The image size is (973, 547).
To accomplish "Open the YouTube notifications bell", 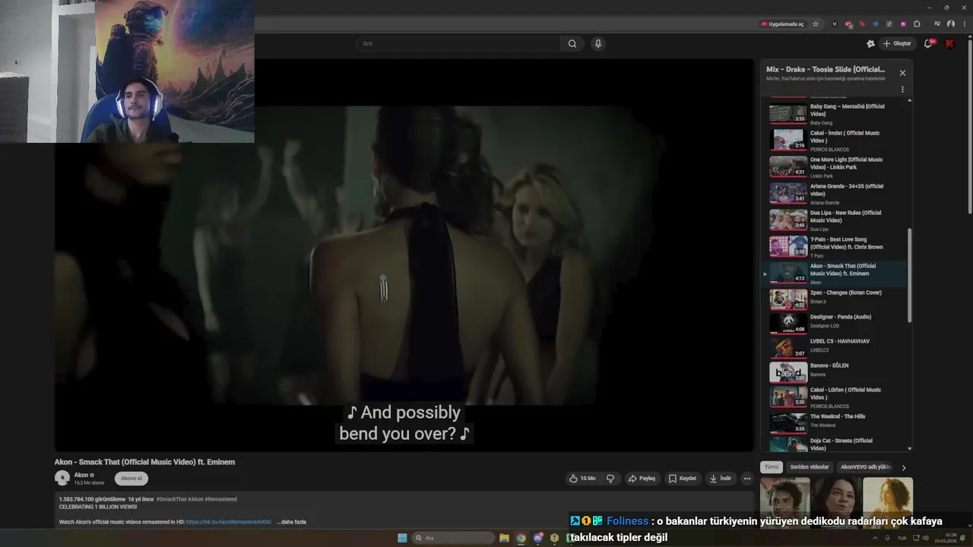I will (928, 43).
